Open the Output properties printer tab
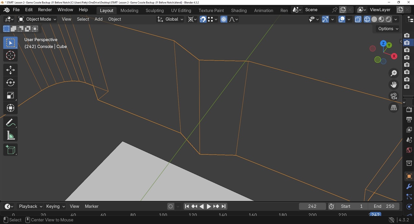This screenshot has height=224, width=414. (409, 120)
